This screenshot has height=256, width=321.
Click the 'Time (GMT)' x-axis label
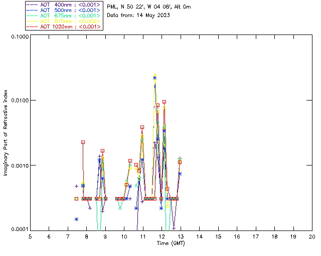(171, 242)
